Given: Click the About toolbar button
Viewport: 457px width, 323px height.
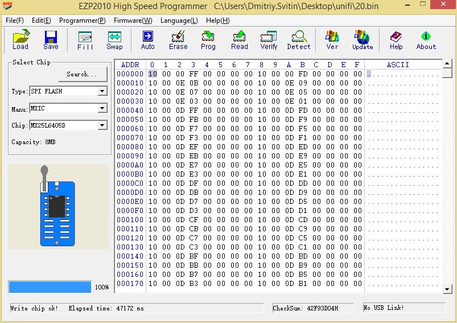Looking at the screenshot, I should 426,39.
